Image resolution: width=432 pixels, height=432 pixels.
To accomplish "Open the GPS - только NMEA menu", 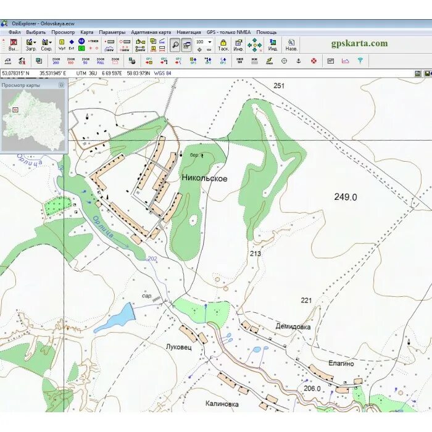I will (229, 32).
